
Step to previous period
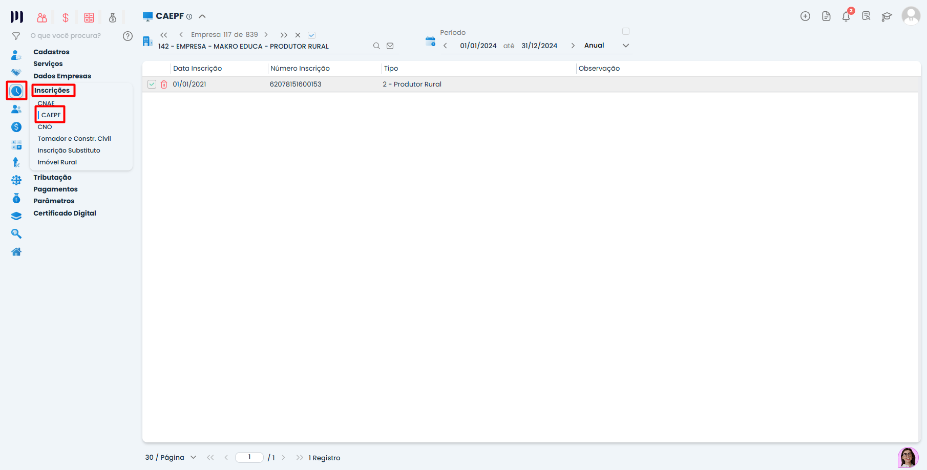point(445,46)
